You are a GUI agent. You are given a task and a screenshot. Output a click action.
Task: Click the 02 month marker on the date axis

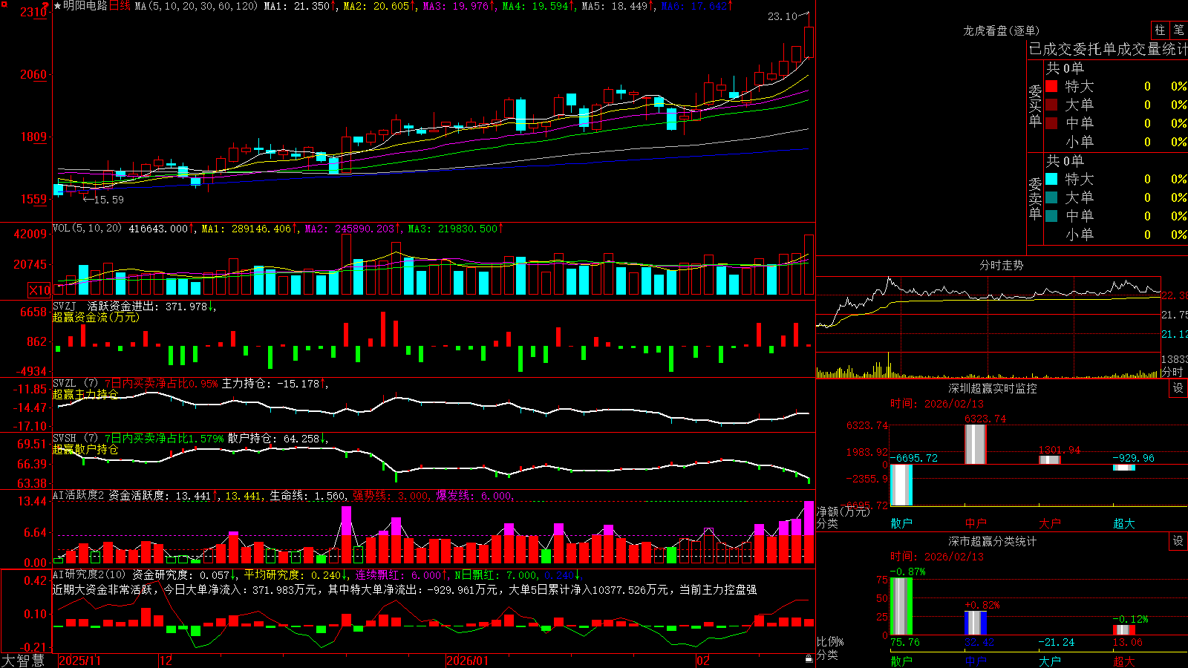click(x=703, y=661)
